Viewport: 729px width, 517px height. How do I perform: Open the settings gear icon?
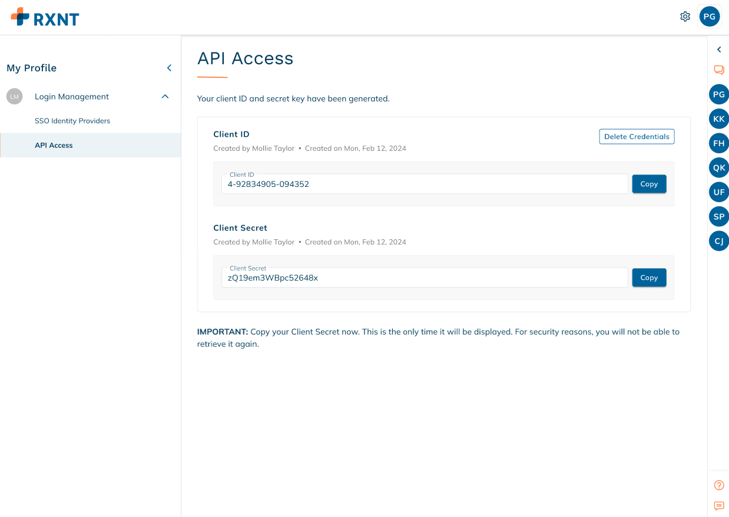(x=685, y=17)
